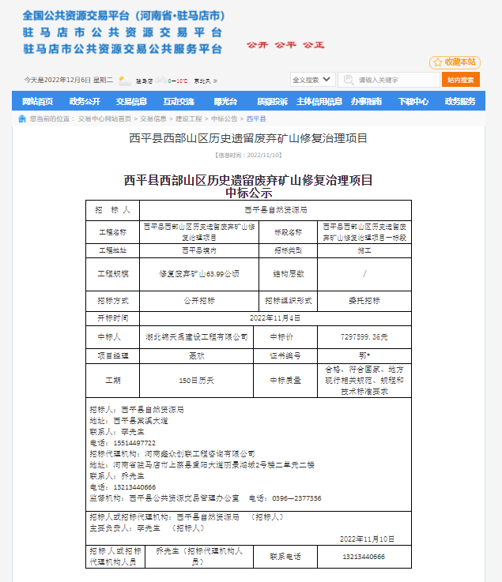Go to 政务公开 in navigation bar

coord(85,101)
